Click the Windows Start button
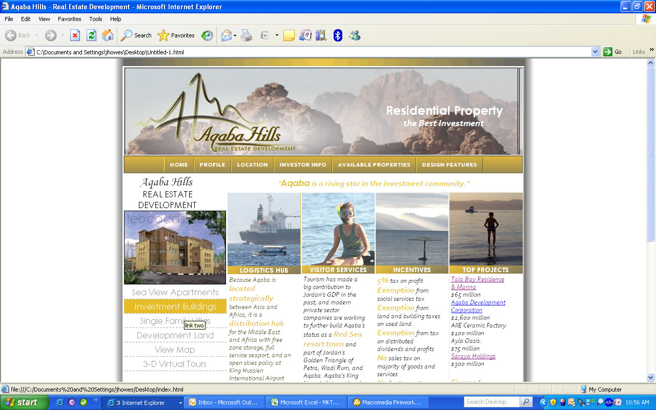656x410 pixels. coord(25,402)
